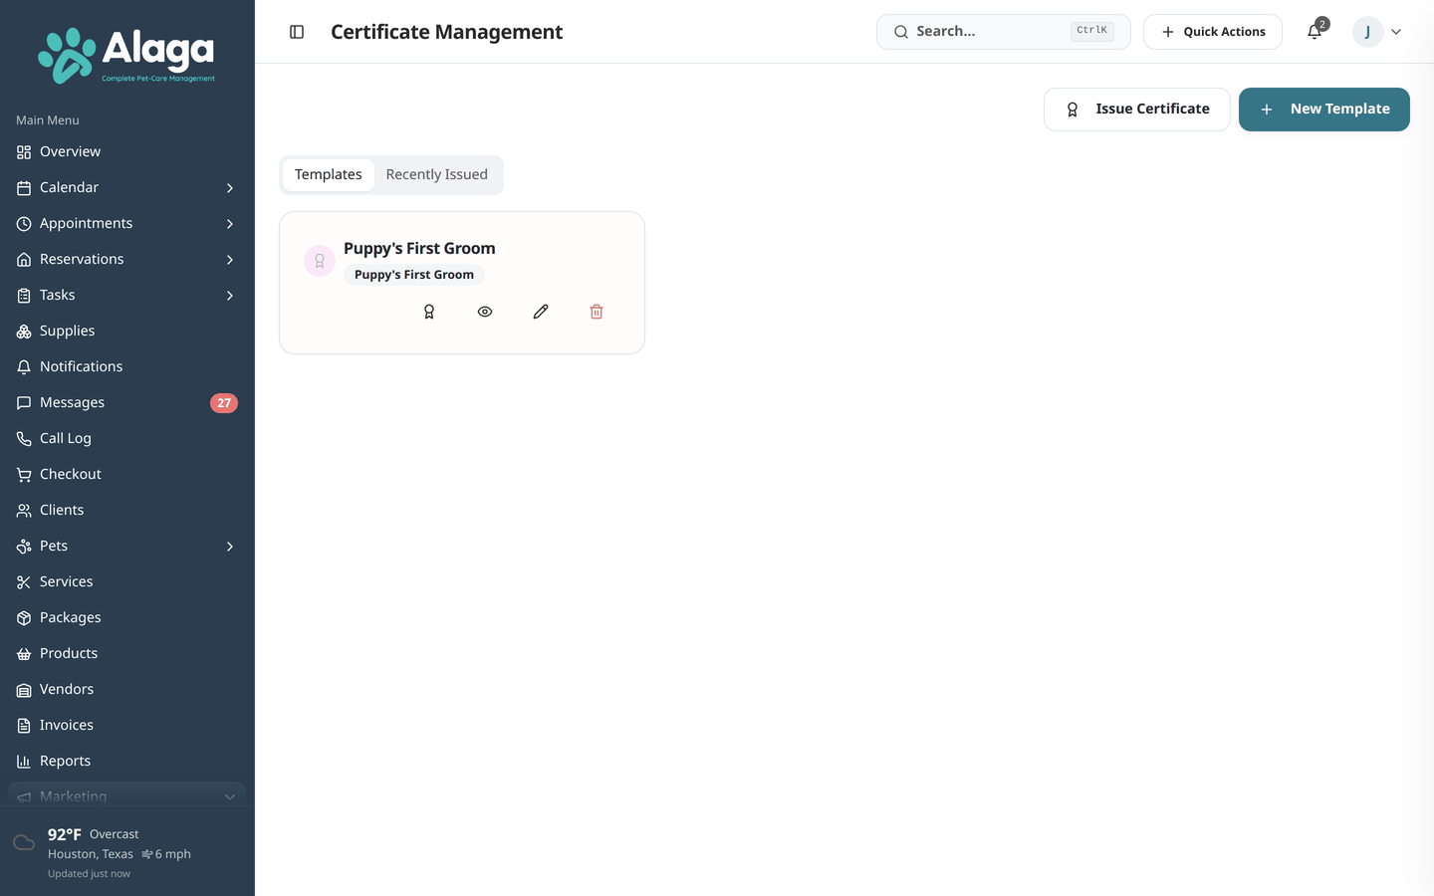Open Services page
1434x896 pixels.
127,581
